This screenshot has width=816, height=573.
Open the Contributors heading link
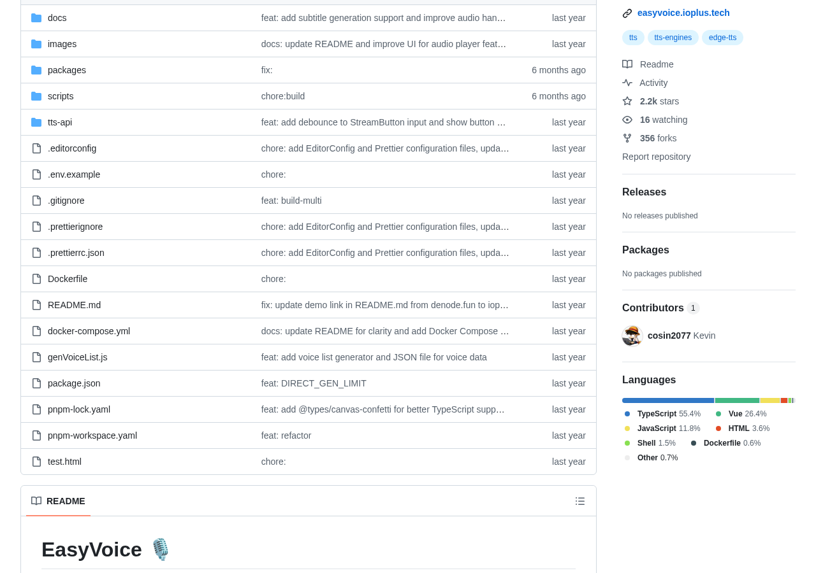pos(660,308)
